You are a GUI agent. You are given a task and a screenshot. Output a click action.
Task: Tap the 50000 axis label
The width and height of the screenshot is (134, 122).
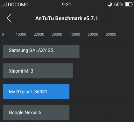click(x=93, y=34)
